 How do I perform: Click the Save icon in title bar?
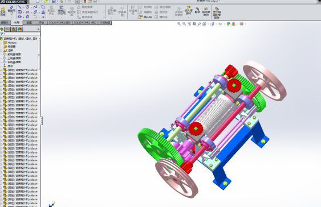pos(54,1)
